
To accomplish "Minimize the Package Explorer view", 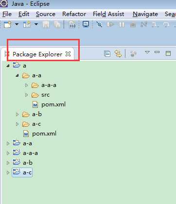I will click(x=157, y=52).
